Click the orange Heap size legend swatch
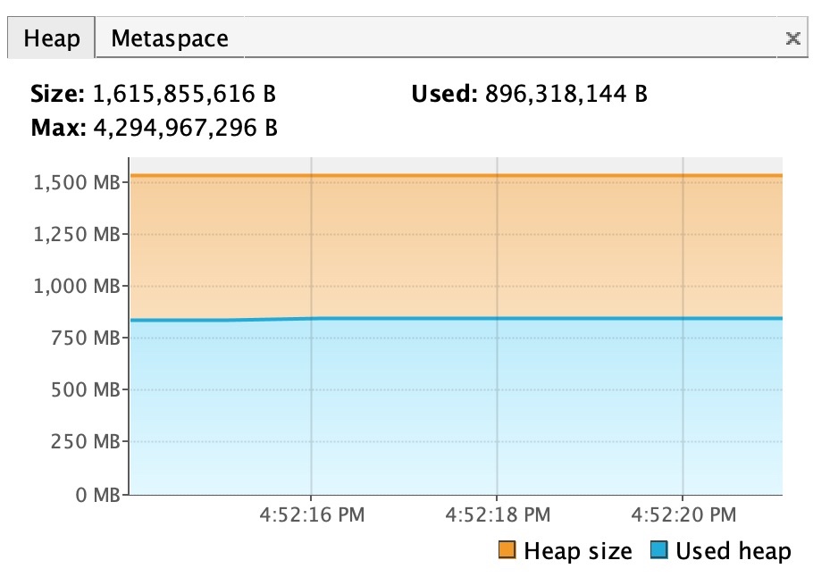Screen dimensions: 813x577 [507, 551]
